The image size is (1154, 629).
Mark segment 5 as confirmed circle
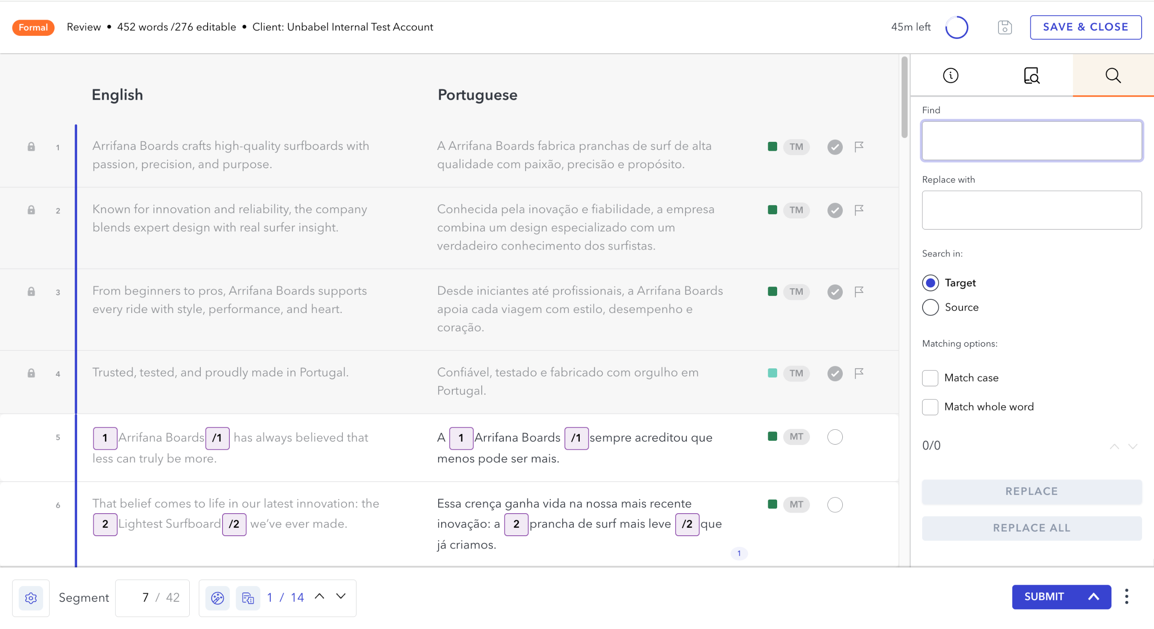click(x=835, y=437)
